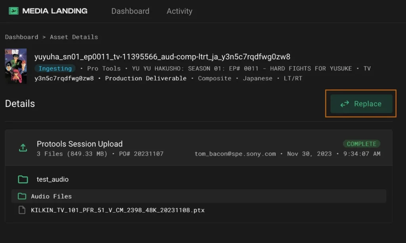406x243 pixels.
Task: Click the .ptx file document icon
Action: tap(22, 210)
